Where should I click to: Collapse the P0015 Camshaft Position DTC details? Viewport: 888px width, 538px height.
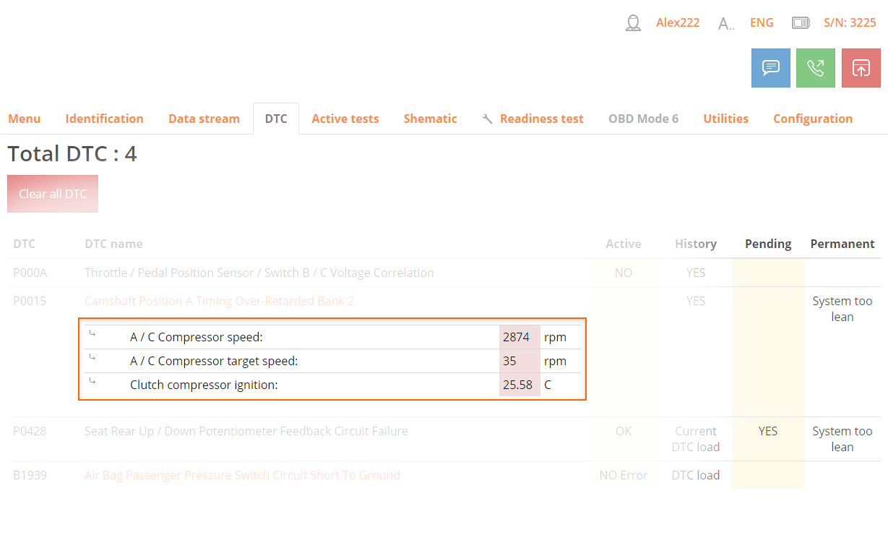pos(219,301)
